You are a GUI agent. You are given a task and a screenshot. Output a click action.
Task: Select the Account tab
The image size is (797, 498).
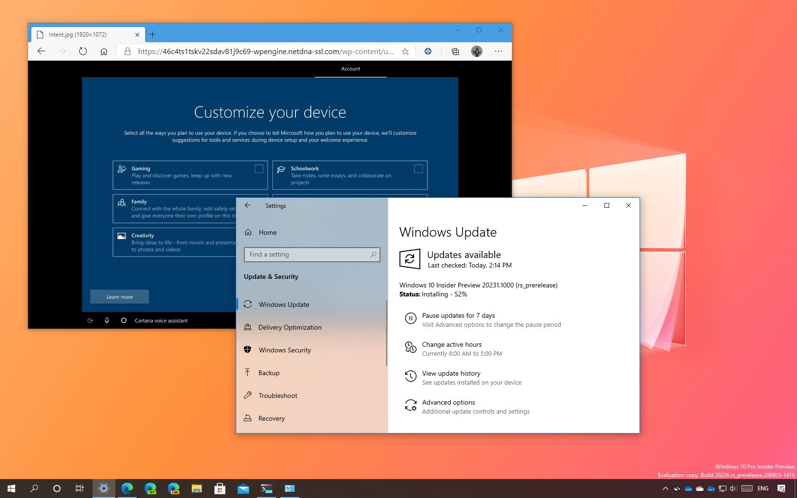[351, 69]
